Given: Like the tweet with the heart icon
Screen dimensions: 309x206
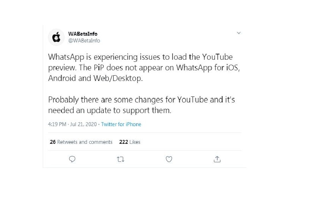Looking at the screenshot, I should click(169, 159).
